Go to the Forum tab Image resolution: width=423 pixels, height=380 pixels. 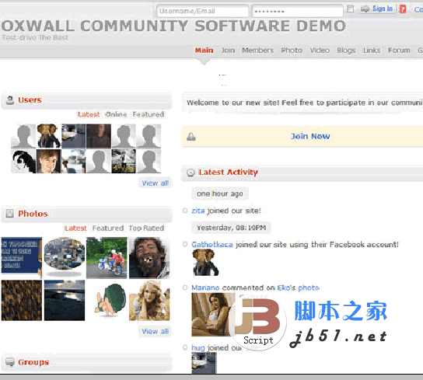[399, 51]
